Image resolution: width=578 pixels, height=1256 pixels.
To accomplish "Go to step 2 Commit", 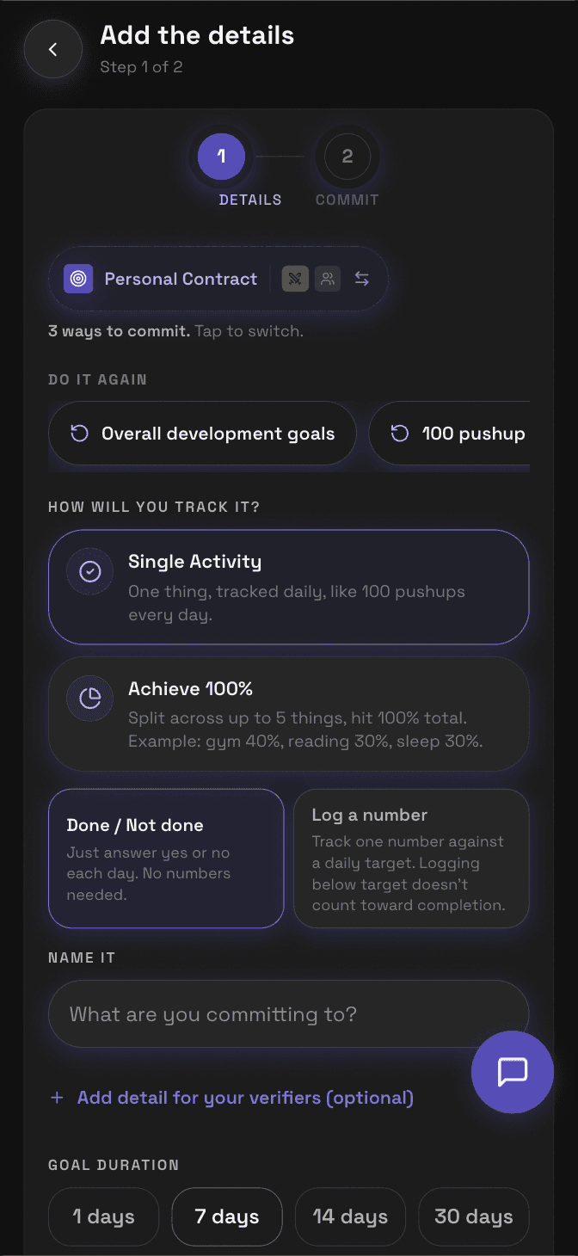I will (x=347, y=157).
